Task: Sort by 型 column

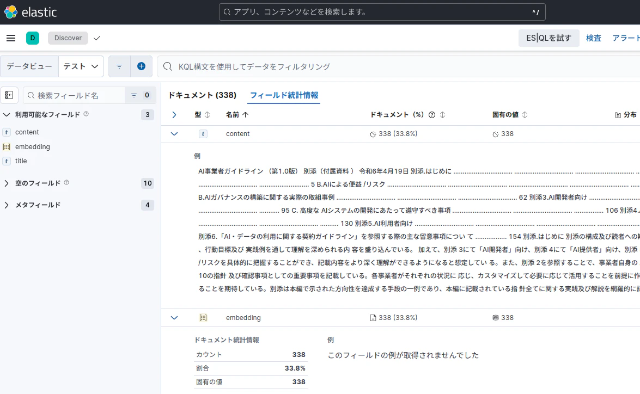Action: click(x=202, y=115)
